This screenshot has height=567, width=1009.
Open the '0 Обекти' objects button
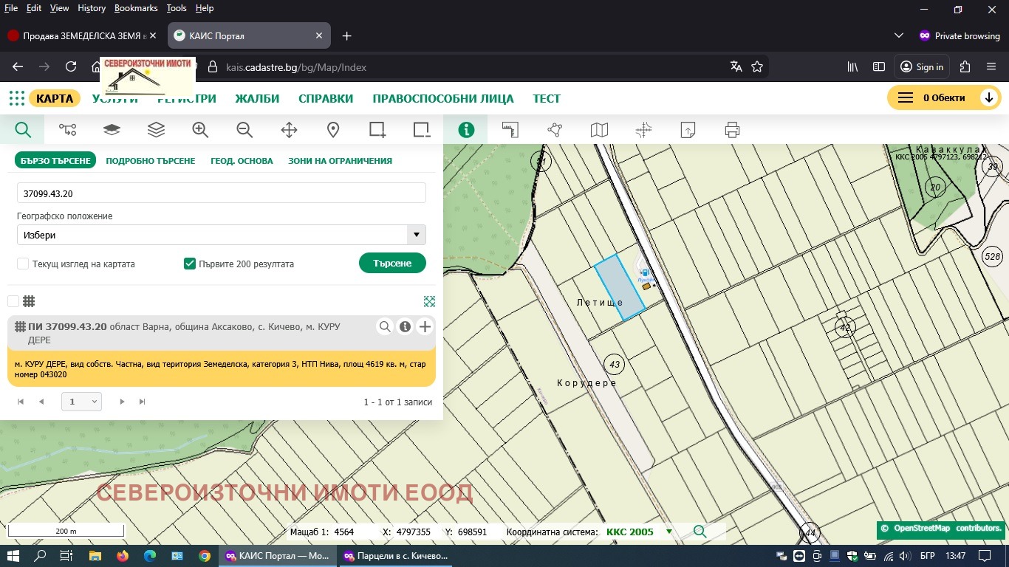pyautogui.click(x=943, y=98)
